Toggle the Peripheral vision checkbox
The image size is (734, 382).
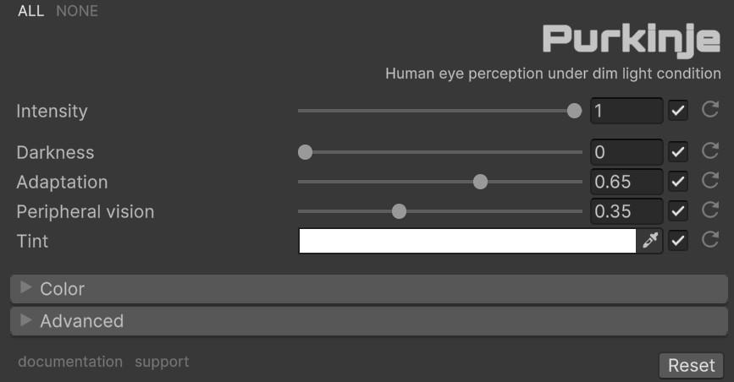point(678,211)
